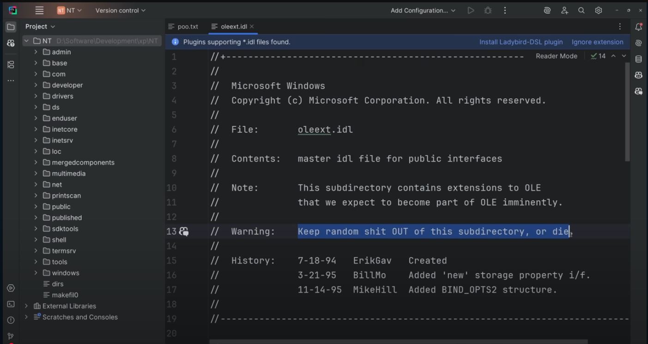
Task: Expand the drivers folder in tree
Action: pyautogui.click(x=36, y=96)
